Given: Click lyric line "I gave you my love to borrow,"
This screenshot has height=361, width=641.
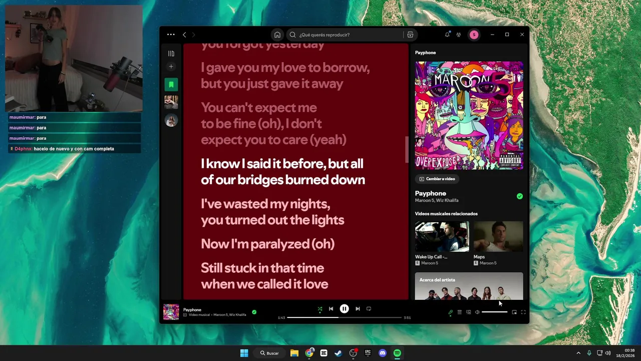Looking at the screenshot, I should pos(285,67).
